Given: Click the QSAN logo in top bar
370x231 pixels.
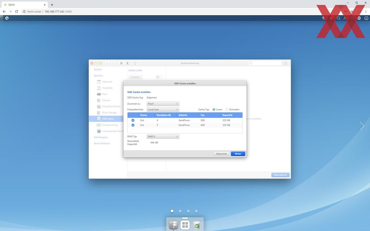Looking at the screenshot, I should [x=7, y=18].
